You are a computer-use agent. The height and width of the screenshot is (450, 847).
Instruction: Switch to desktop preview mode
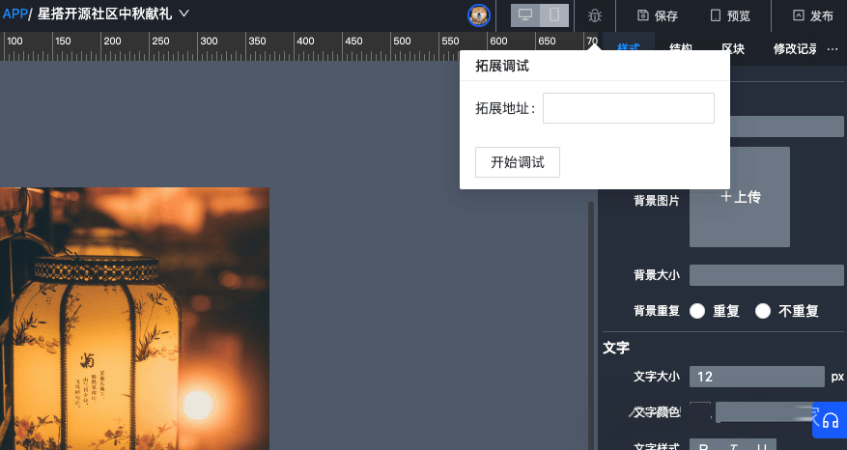(525, 15)
